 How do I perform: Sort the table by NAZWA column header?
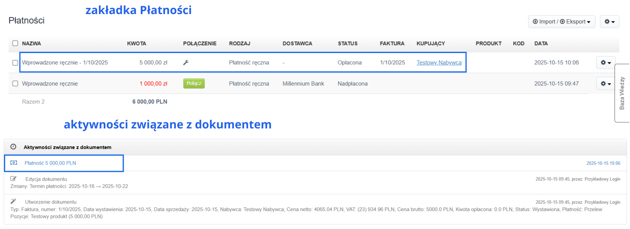pyautogui.click(x=31, y=44)
